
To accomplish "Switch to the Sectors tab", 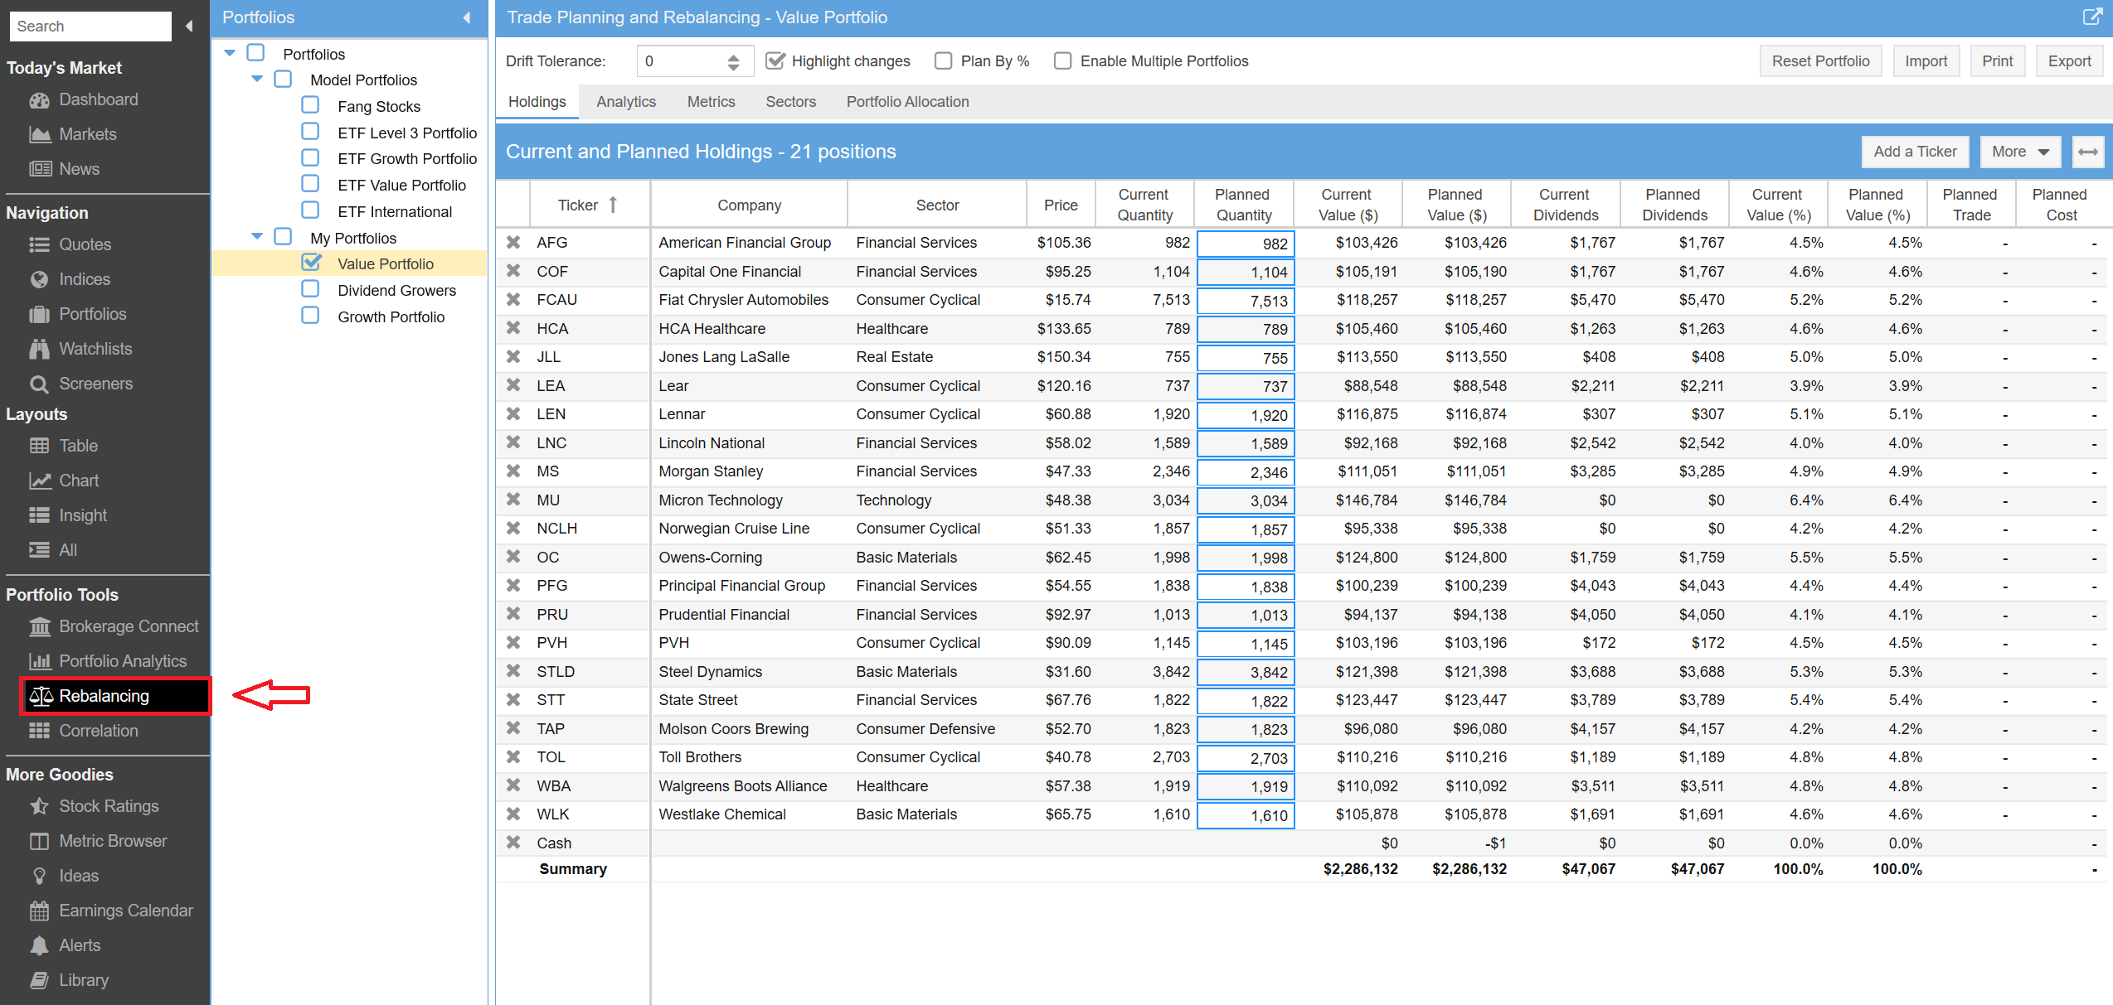I will pyautogui.click(x=790, y=101).
